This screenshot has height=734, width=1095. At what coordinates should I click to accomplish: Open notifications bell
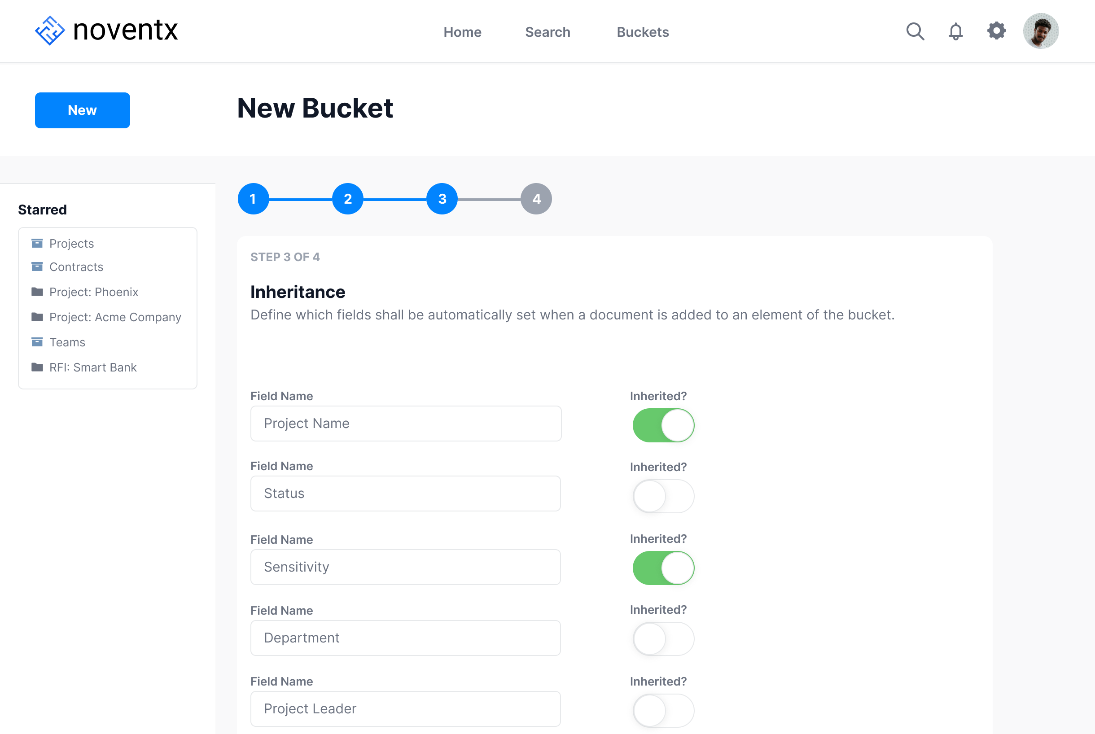click(955, 31)
